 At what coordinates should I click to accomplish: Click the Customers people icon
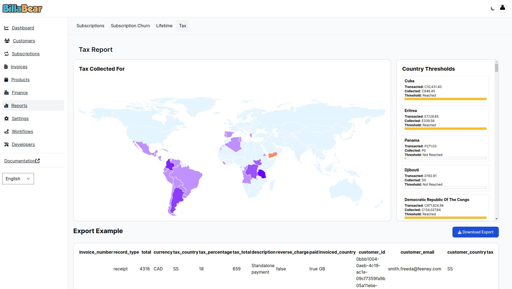7,41
